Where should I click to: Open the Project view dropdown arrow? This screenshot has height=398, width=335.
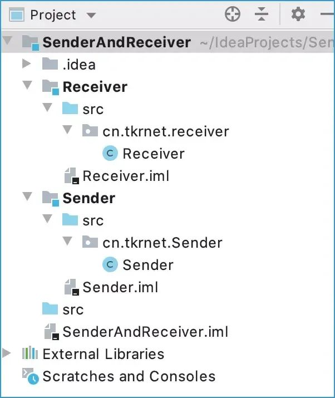pos(91,16)
